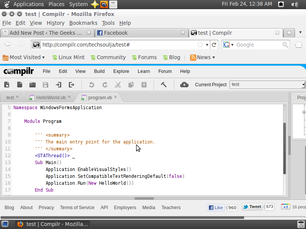Close the program.vb editor tab
This screenshot has width=306, height=229.
[x=116, y=97]
